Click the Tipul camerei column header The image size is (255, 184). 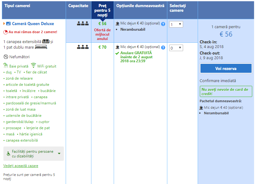pos(17,6)
